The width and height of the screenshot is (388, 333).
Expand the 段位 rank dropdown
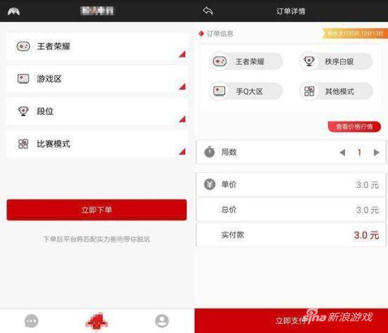[97, 111]
